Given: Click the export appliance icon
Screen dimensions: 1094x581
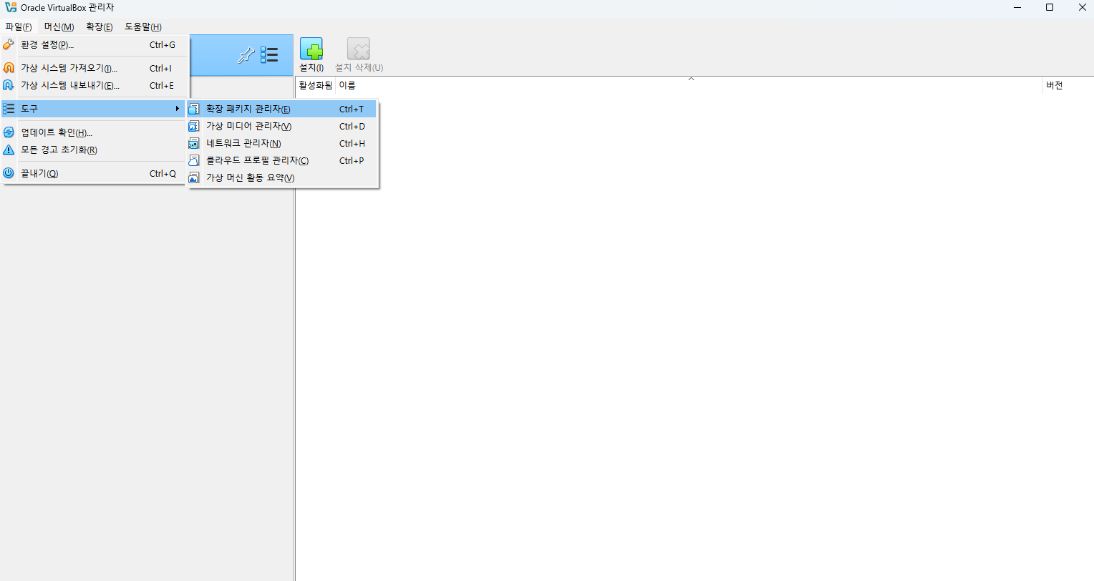Looking at the screenshot, I should tap(9, 85).
